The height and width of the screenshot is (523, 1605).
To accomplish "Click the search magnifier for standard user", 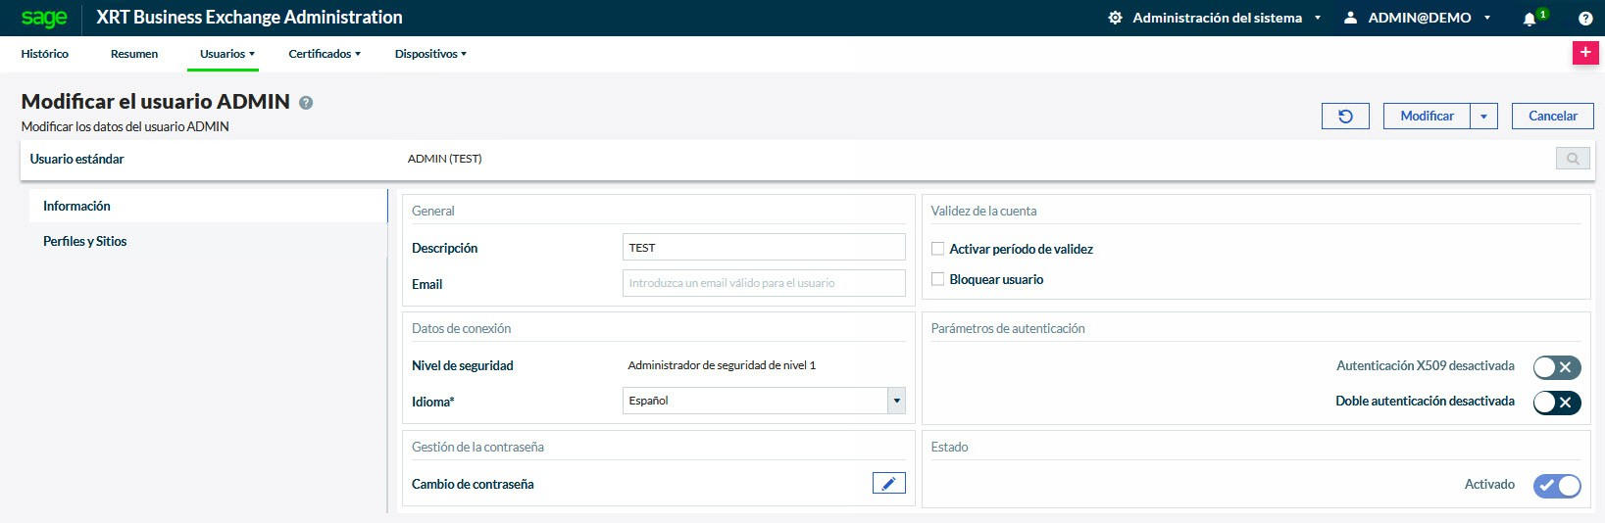I will (1573, 159).
